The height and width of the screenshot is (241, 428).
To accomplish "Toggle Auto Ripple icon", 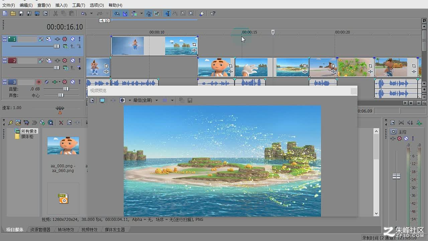I will point(134,13).
